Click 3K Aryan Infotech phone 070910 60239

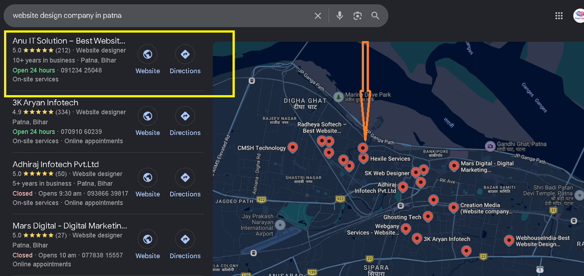point(81,132)
